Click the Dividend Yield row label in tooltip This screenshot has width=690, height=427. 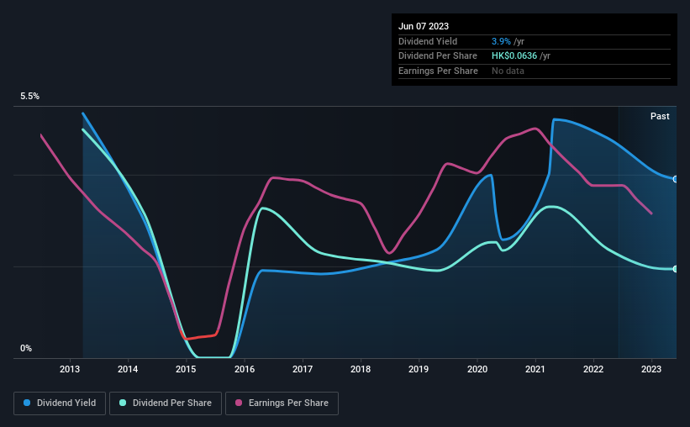(x=428, y=41)
